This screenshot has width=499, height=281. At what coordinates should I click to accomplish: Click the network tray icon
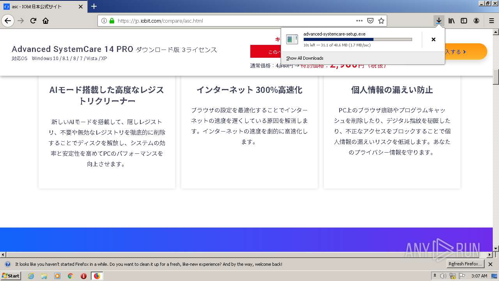[x=453, y=276]
